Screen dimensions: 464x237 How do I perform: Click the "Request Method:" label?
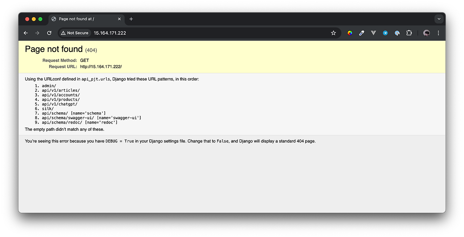60,60
